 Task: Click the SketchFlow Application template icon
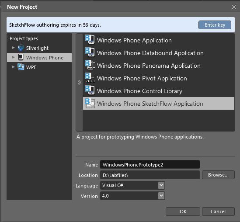(90, 103)
